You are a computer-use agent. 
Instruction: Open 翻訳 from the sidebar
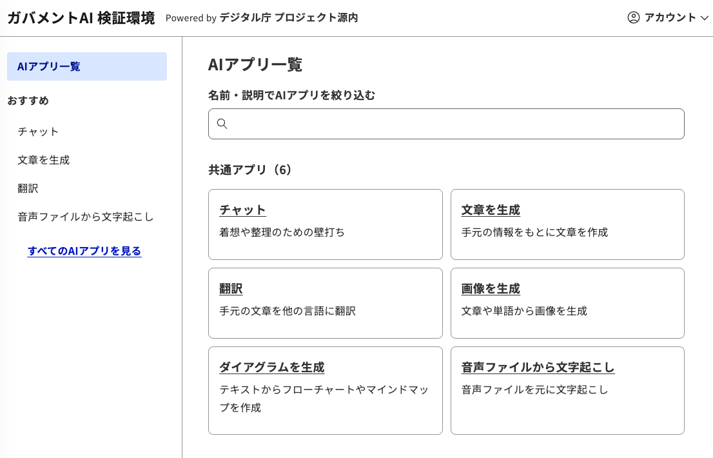pos(28,188)
